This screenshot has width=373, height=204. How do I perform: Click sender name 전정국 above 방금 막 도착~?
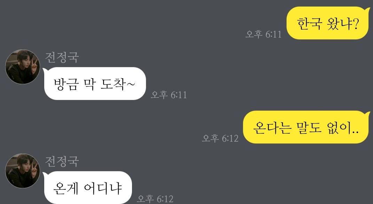point(62,57)
